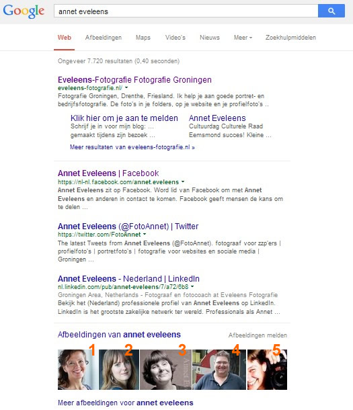Open 'Meer resultaten van eveleens-fotografie.nl' link
This screenshot has height=410, width=353.
[132, 147]
